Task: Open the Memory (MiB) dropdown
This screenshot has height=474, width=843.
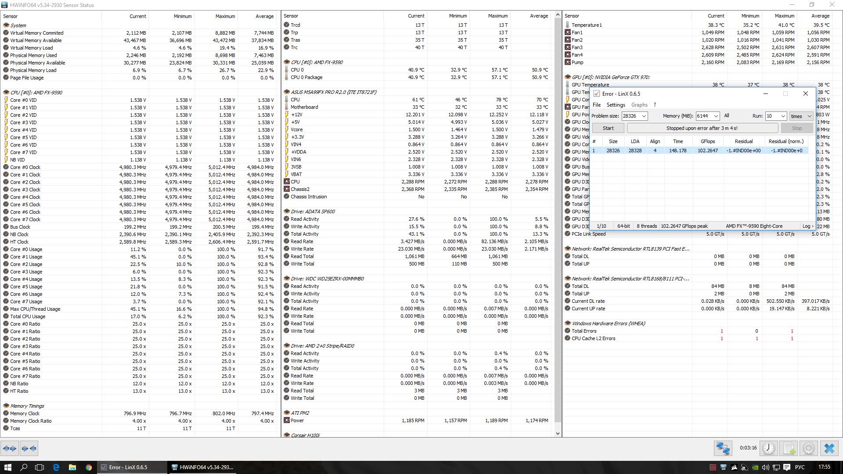Action: coord(716,116)
